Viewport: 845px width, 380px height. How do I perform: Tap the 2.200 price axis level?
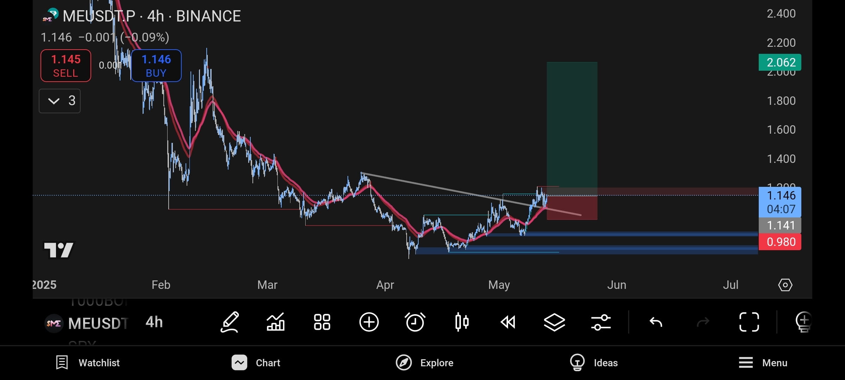point(781,43)
